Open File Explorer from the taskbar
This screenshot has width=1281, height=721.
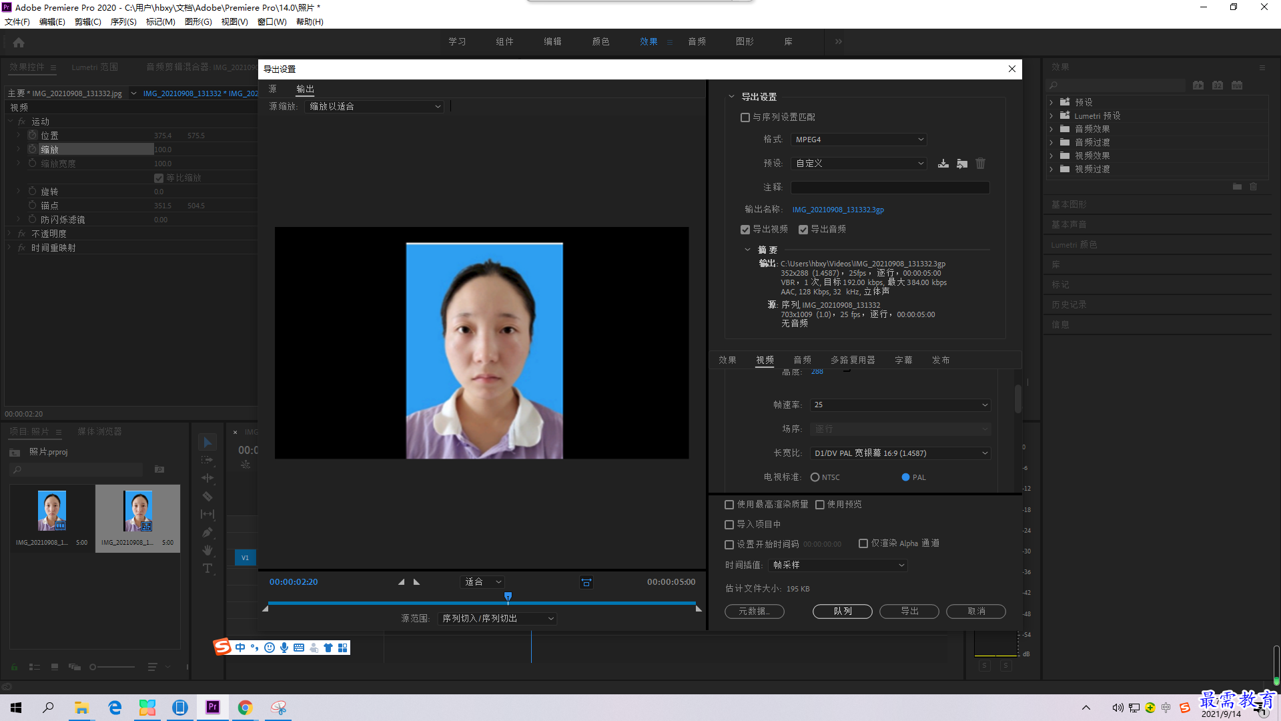pos(81,707)
